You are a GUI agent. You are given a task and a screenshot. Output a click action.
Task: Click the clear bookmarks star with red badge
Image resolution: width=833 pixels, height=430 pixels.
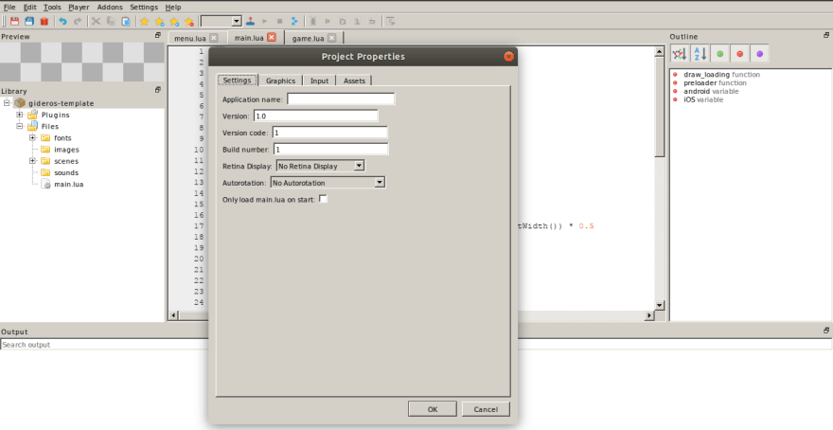(x=189, y=21)
